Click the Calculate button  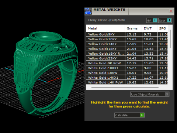pos(129,115)
